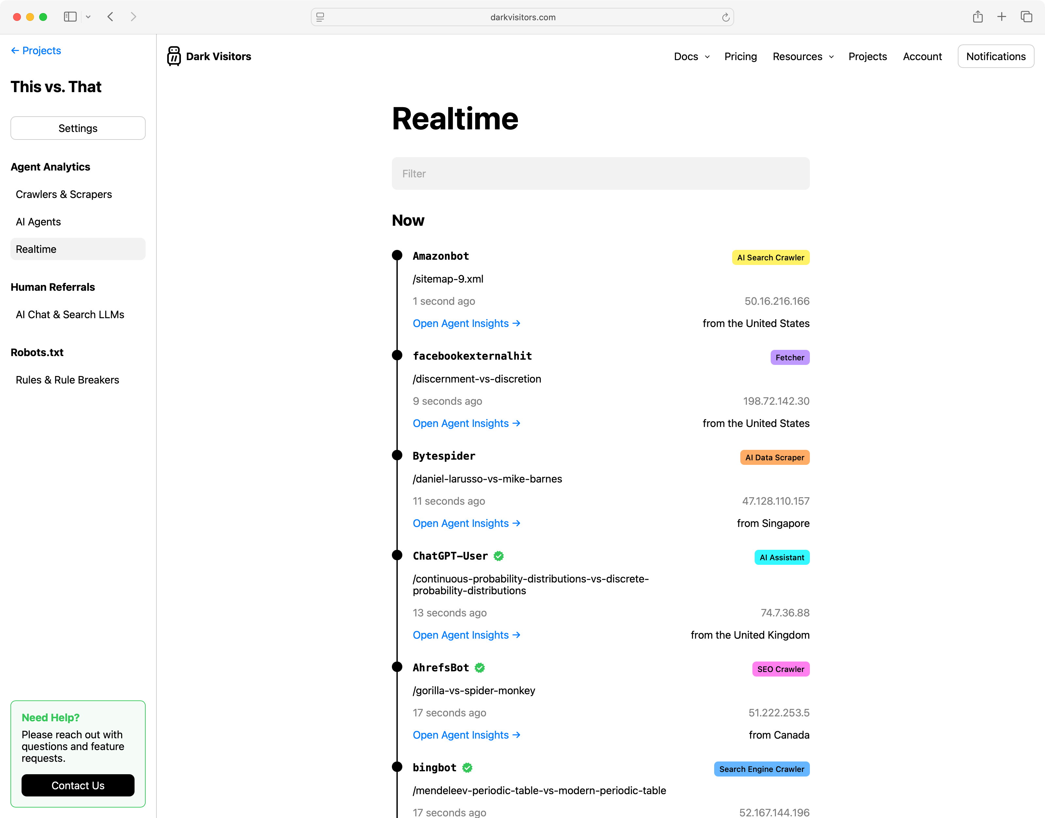Image resolution: width=1045 pixels, height=818 pixels.
Task: Click the Bytespider agent name
Action: tap(444, 456)
